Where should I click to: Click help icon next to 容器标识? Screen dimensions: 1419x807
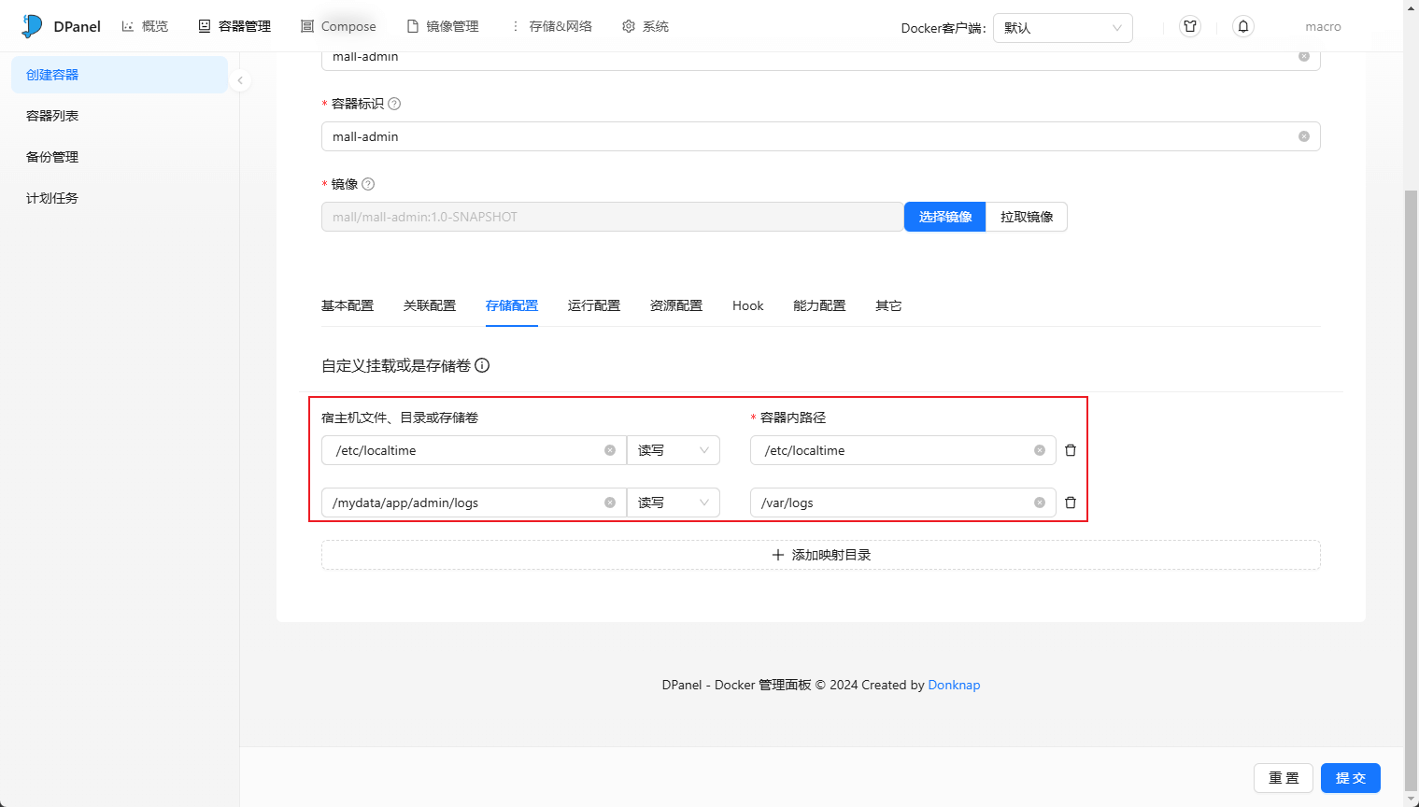pyautogui.click(x=394, y=104)
